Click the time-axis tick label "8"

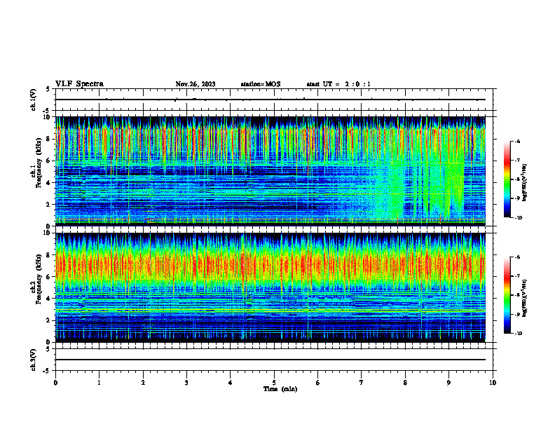click(x=405, y=383)
